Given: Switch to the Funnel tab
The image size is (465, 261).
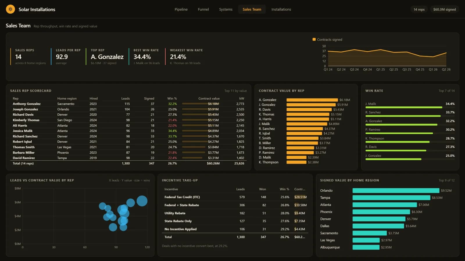Looking at the screenshot, I should 203,9.
